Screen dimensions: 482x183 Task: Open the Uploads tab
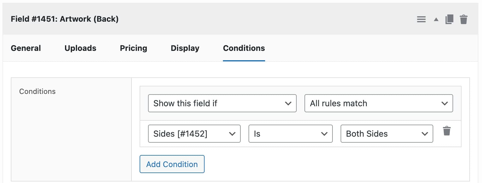pos(80,48)
